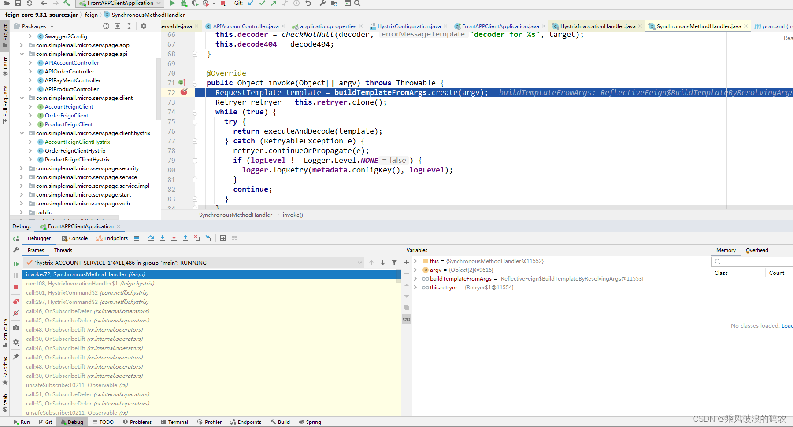
Task: Click the Resume Program button
Action: pyautogui.click(x=16, y=264)
